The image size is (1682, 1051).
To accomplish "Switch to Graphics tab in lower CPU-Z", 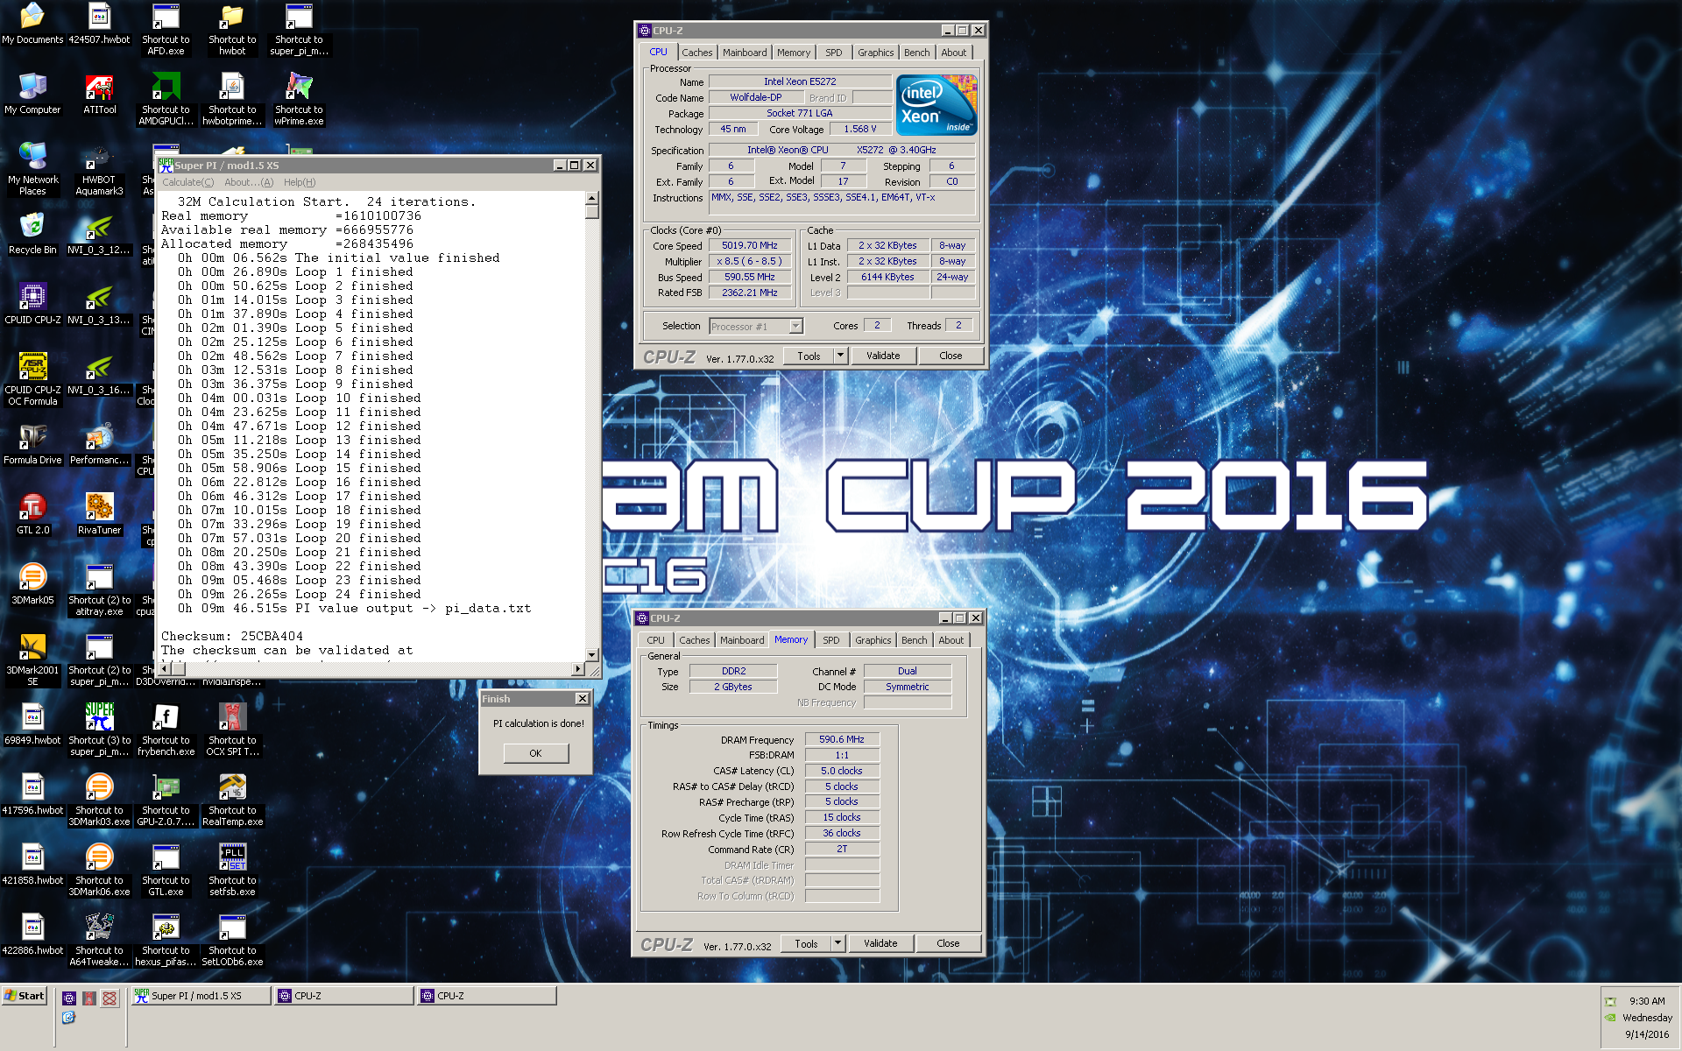I will click(873, 640).
